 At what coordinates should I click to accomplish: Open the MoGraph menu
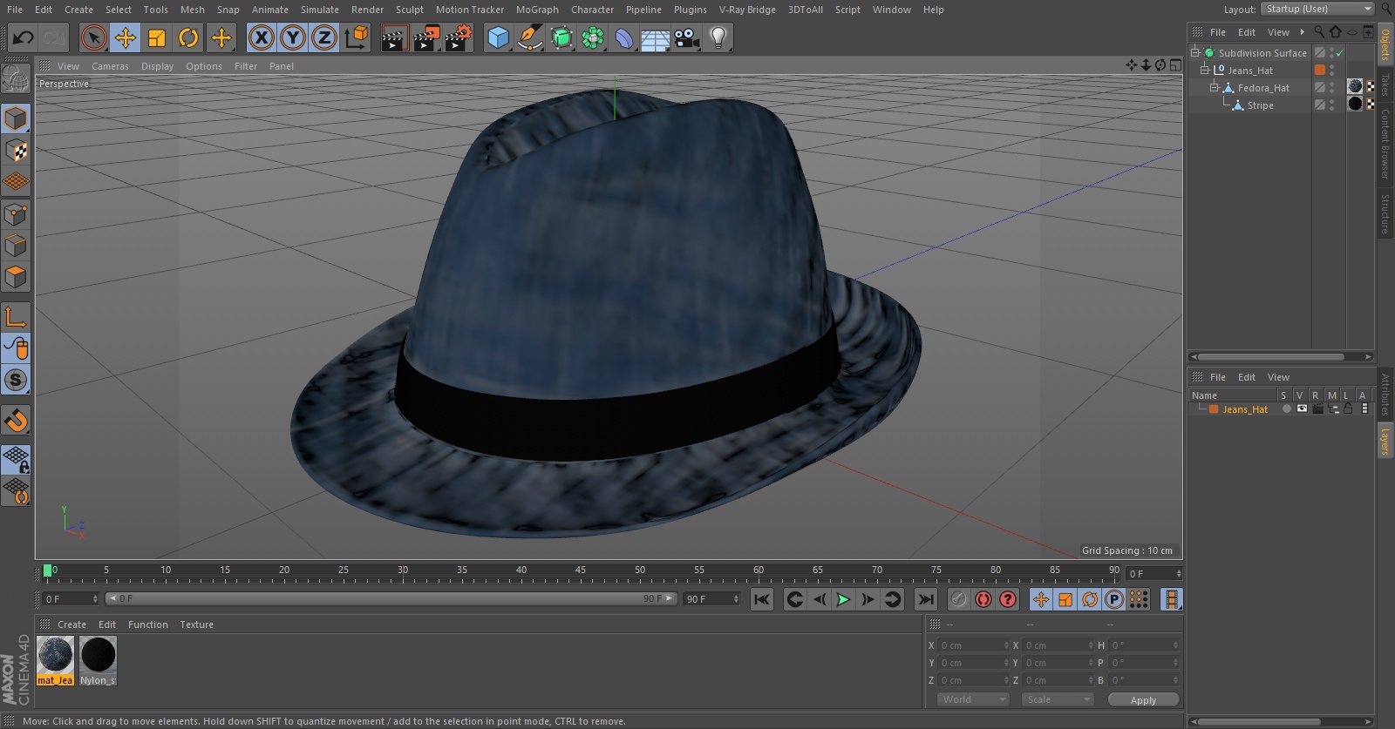tap(536, 10)
